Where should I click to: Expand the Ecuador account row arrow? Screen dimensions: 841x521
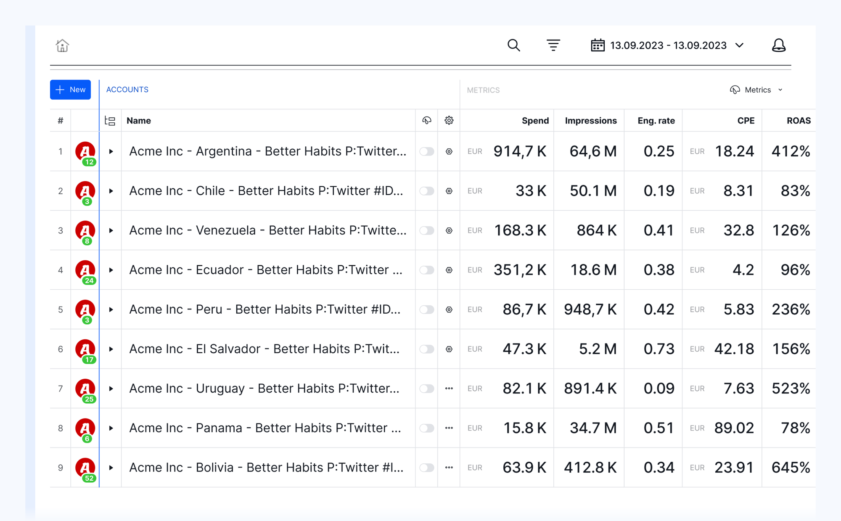pos(111,270)
